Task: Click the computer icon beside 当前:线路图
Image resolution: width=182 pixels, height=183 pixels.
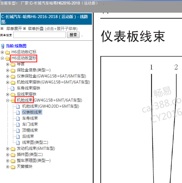Action: tap(3, 46)
